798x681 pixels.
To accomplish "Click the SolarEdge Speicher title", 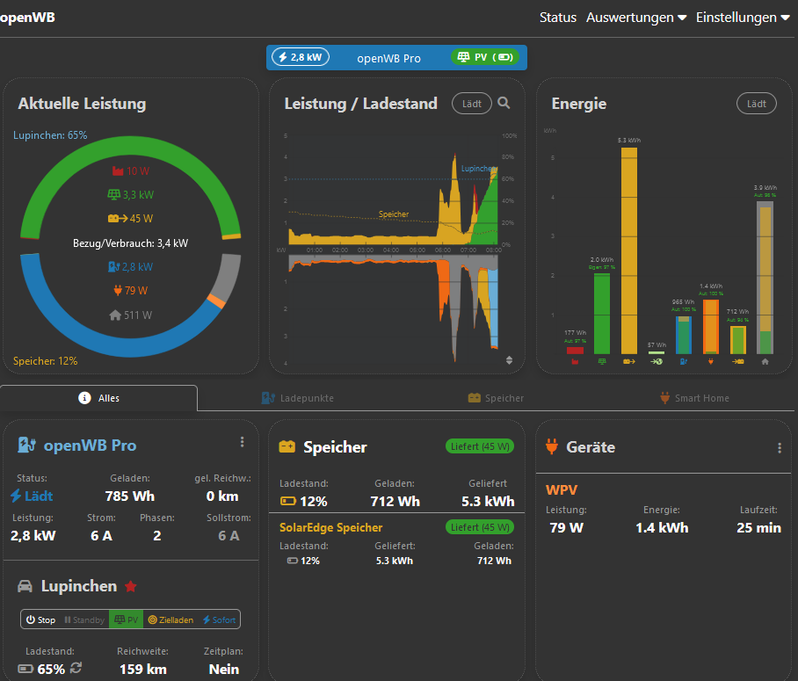I will pyautogui.click(x=330, y=528).
